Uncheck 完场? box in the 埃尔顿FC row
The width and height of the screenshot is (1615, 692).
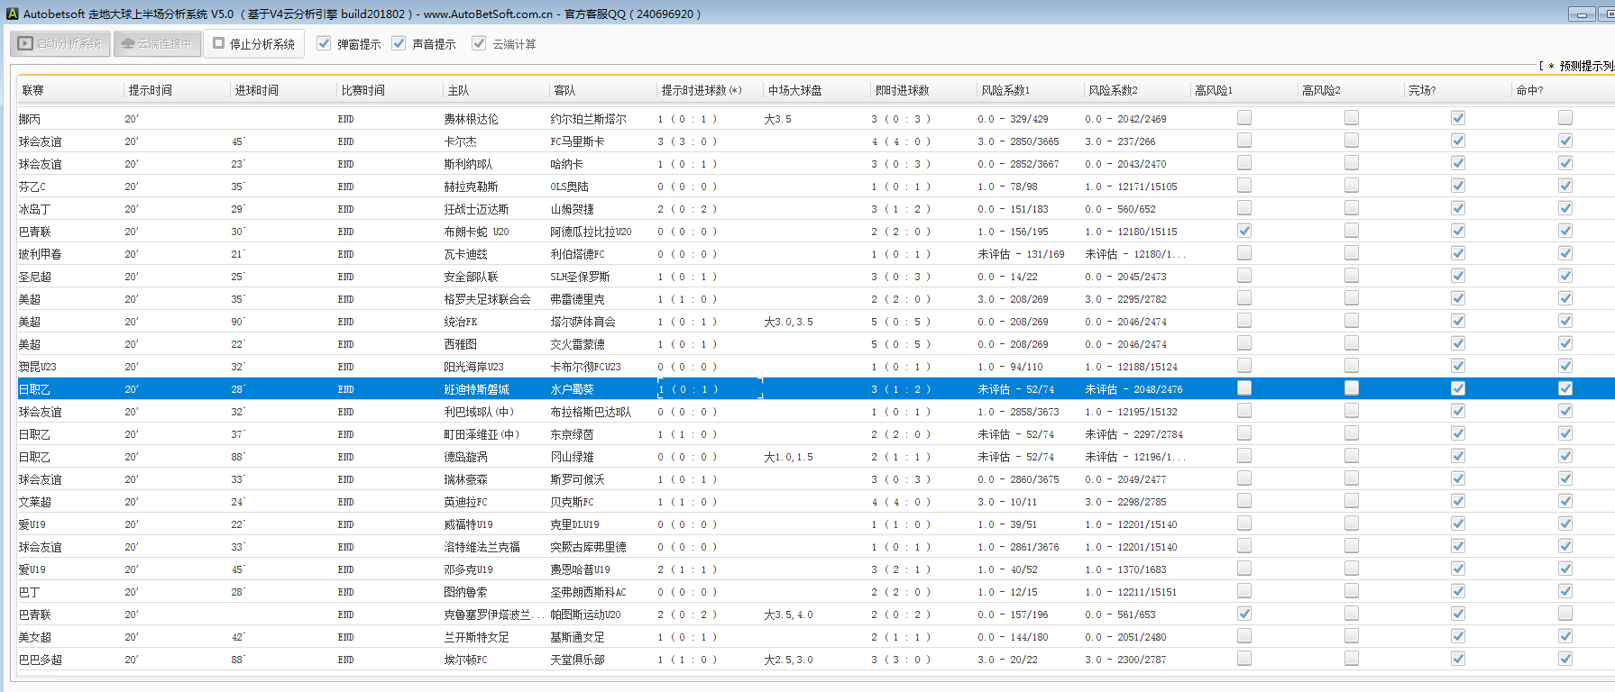(x=1458, y=659)
